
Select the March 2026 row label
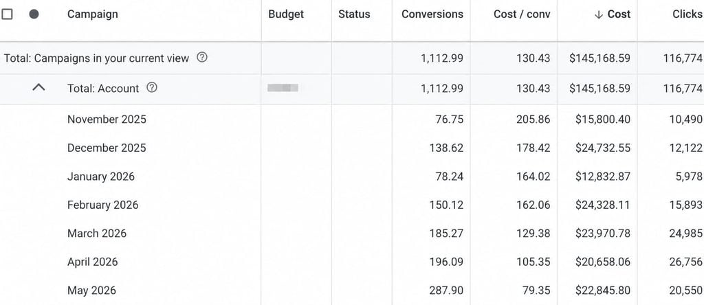pyautogui.click(x=97, y=234)
